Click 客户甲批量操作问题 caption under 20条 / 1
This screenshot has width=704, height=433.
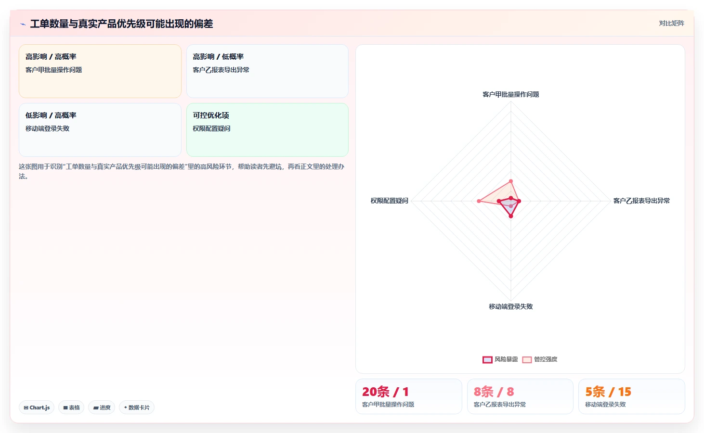pyautogui.click(x=388, y=405)
